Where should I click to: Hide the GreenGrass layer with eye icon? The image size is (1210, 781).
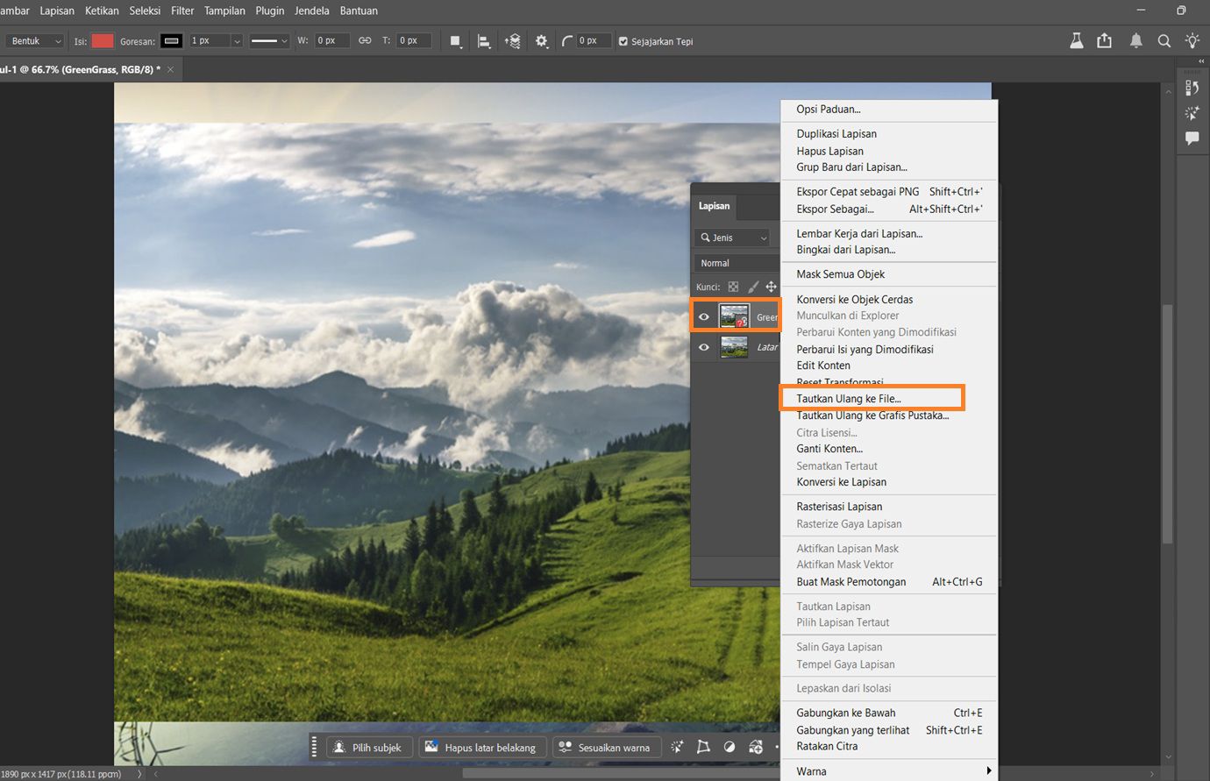[x=704, y=316]
